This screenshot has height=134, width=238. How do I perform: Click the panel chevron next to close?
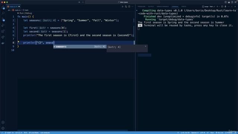pos(232,7)
